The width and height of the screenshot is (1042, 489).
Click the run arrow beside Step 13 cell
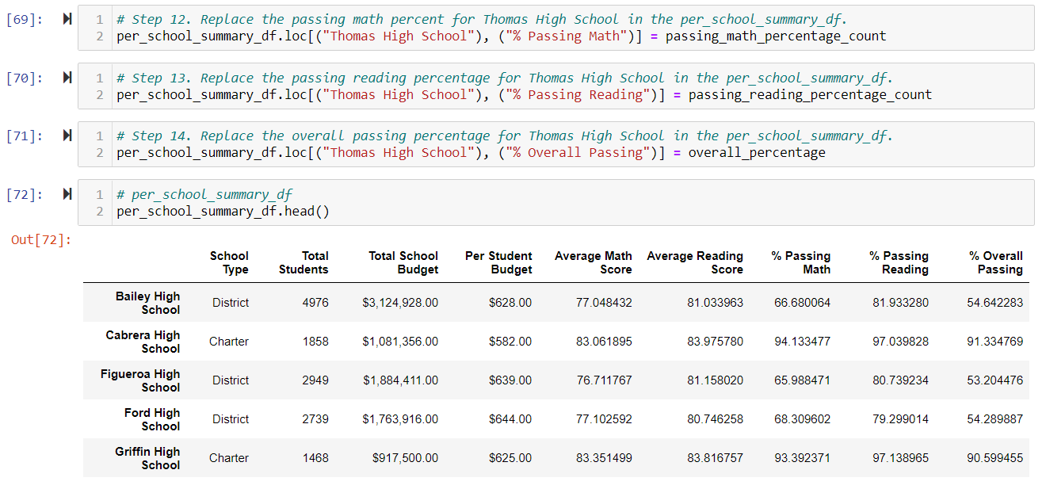tap(66, 78)
